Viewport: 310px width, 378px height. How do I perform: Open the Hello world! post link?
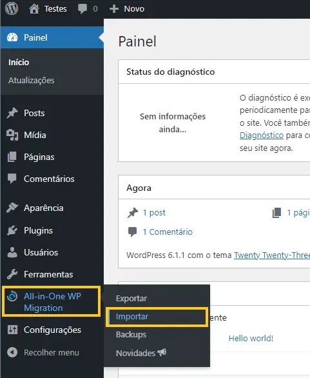point(251,338)
